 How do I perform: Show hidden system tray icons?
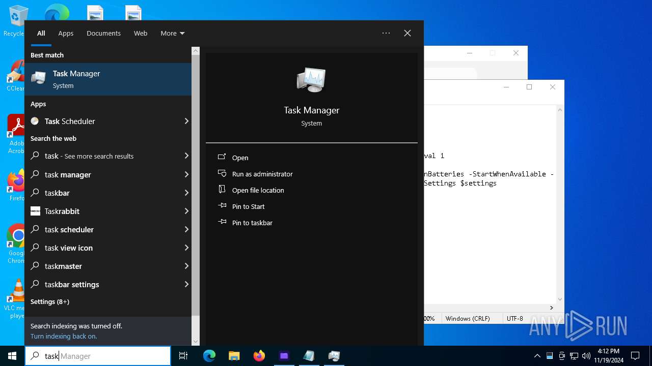tap(537, 356)
